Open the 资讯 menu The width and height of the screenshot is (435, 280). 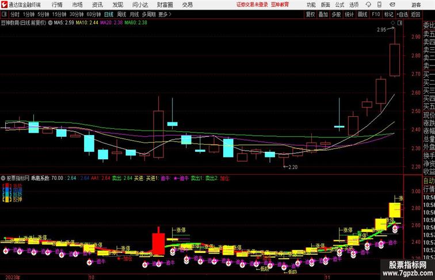point(97,5)
